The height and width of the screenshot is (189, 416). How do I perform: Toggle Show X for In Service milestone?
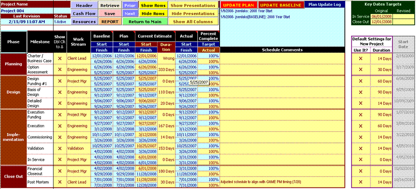tap(60, 160)
